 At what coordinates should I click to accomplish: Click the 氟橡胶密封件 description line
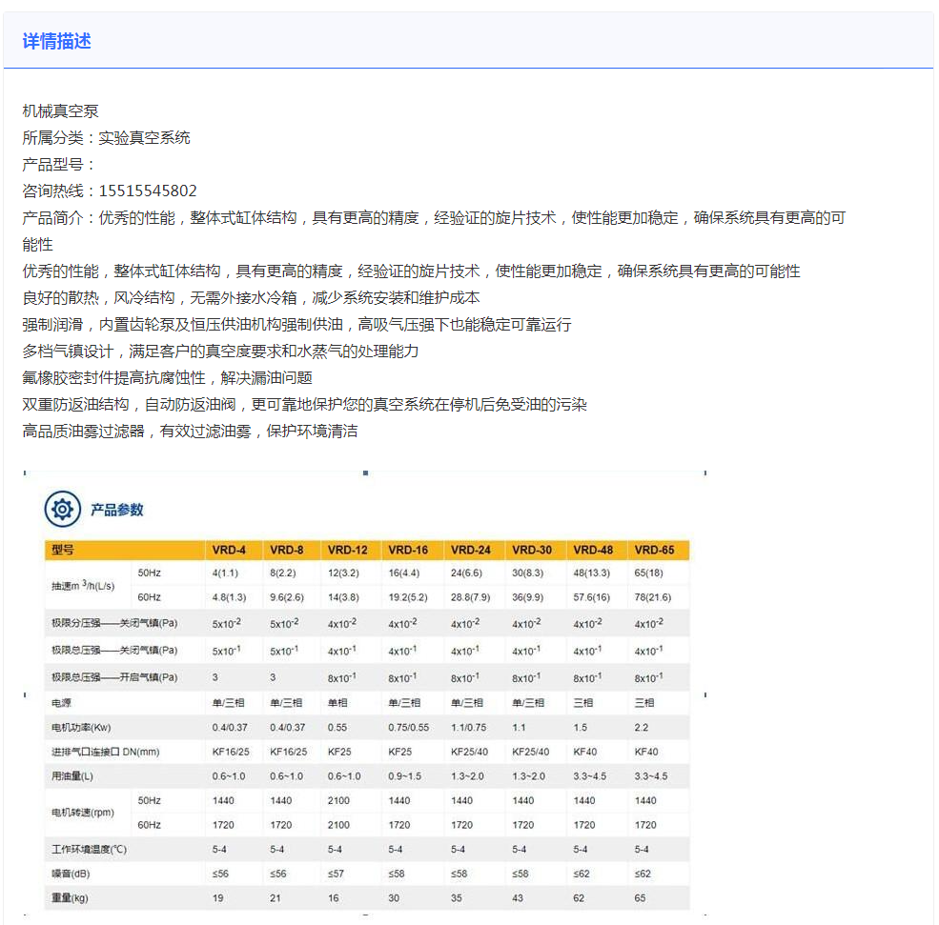(168, 377)
